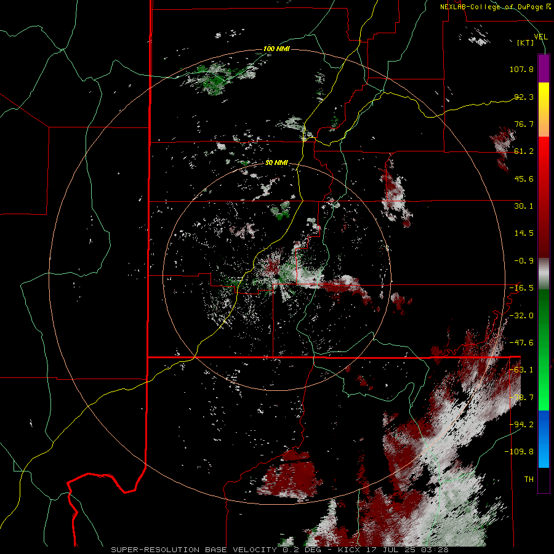The height and width of the screenshot is (554, 554).
Task: Click the -32.0 velocity scale value
Action: pyautogui.click(x=521, y=316)
